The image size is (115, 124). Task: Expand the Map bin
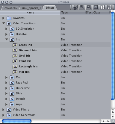pos(7,77)
